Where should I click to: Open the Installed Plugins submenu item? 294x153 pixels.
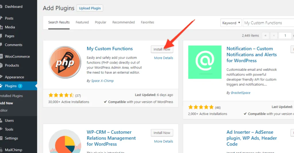tap(11, 96)
